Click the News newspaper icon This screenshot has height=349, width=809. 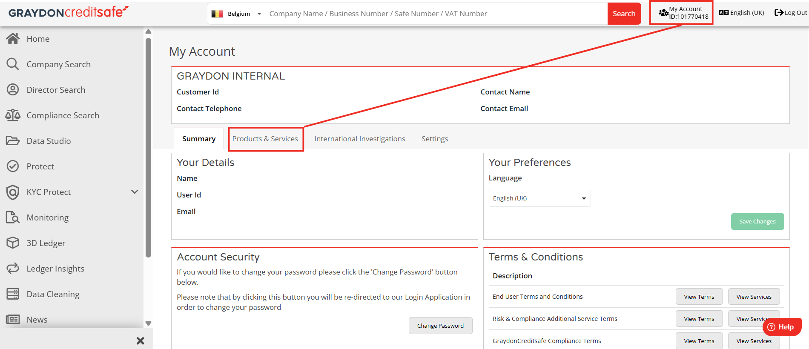[x=13, y=320]
